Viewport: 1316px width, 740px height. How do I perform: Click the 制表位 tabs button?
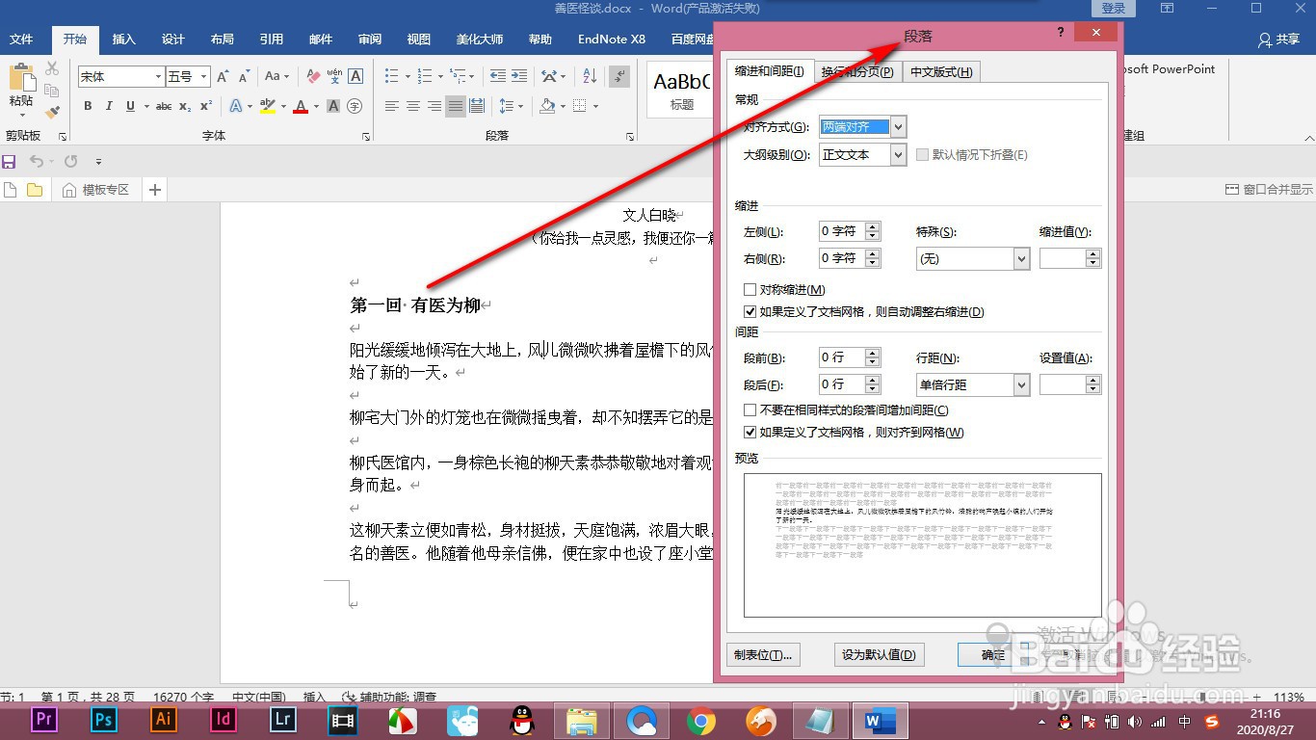pyautogui.click(x=763, y=654)
